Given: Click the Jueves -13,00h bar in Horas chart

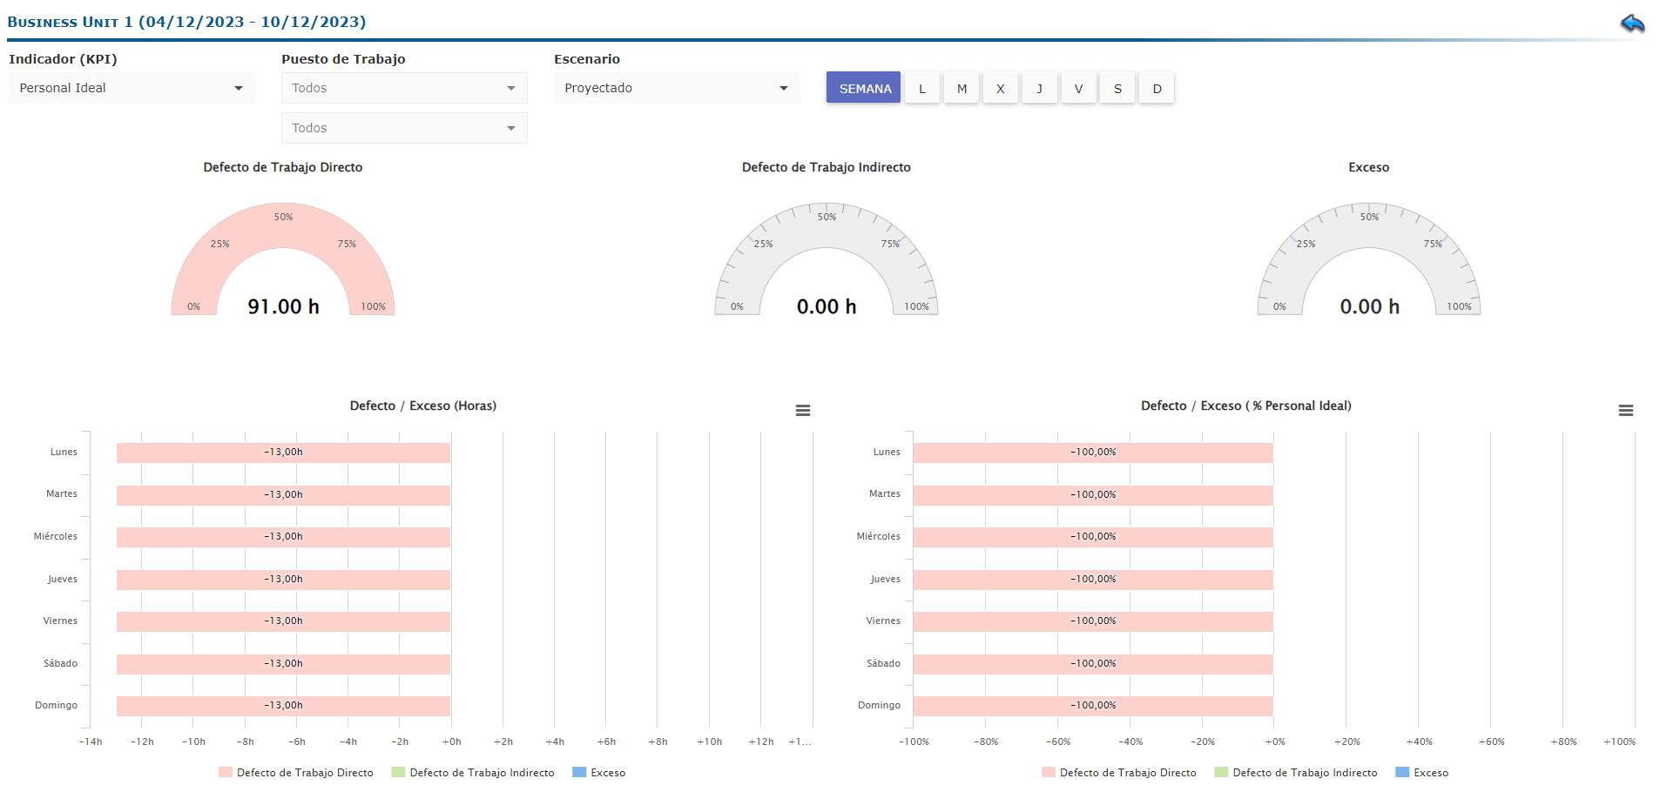Looking at the screenshot, I should 283,580.
